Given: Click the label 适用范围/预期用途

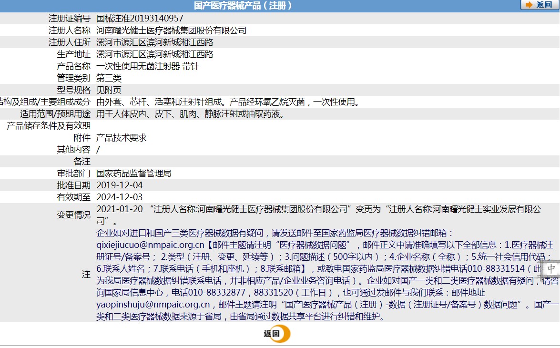Looking at the screenshot, I should 55,114.
